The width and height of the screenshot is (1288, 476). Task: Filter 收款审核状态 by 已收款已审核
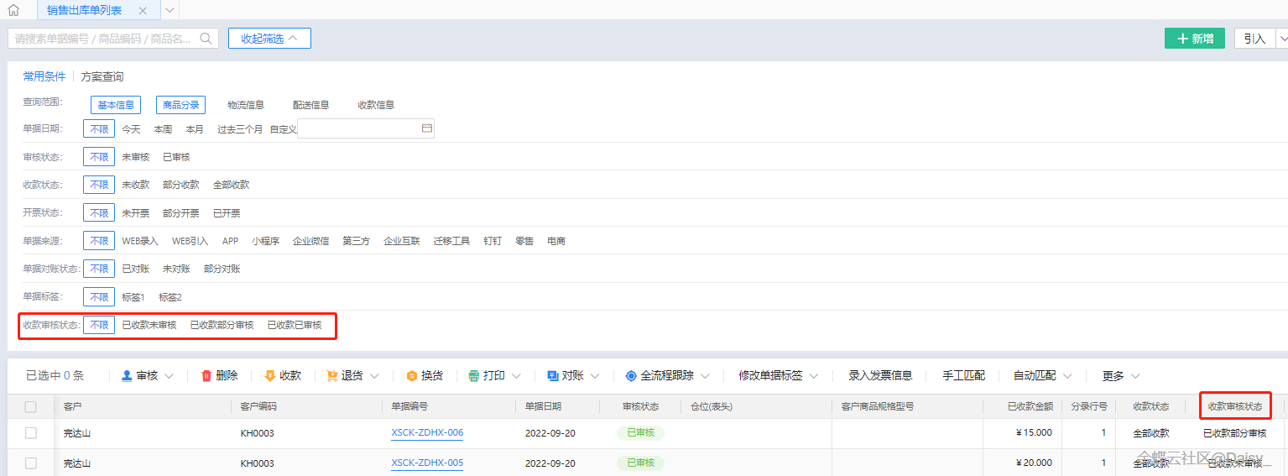coord(295,325)
